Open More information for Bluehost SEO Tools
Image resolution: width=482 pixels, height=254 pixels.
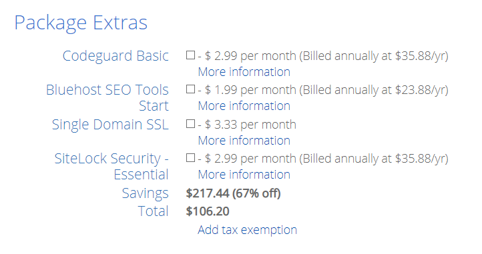point(244,106)
